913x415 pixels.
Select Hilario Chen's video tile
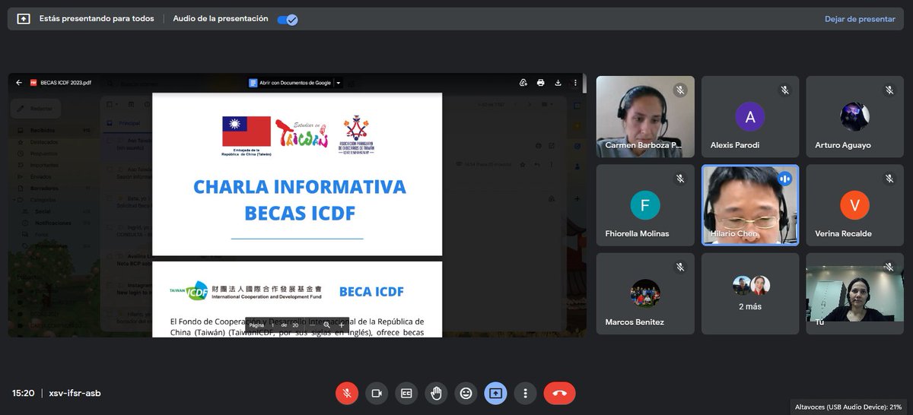750,205
